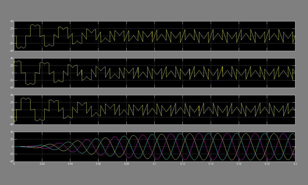Screen dimensions: 308x185
Task: Click the -20 y-axis label of top plot
Action: tap(11, 43)
